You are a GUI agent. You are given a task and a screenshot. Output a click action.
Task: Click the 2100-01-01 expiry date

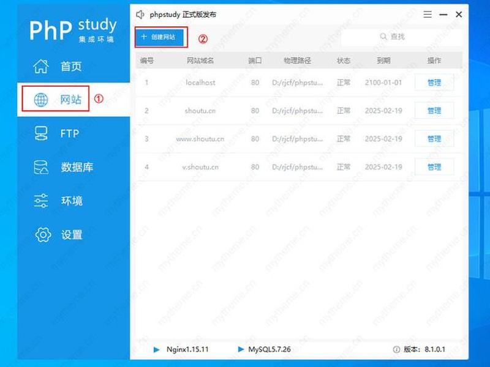(x=383, y=83)
